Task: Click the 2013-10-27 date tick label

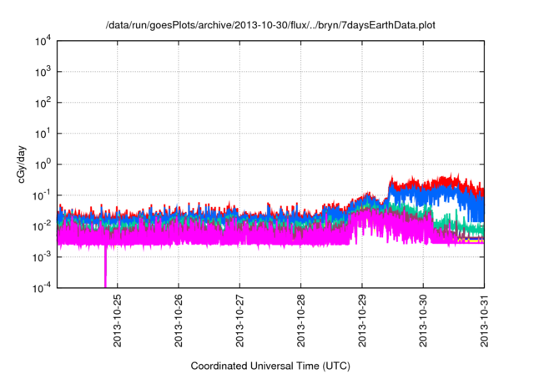Action: point(239,321)
